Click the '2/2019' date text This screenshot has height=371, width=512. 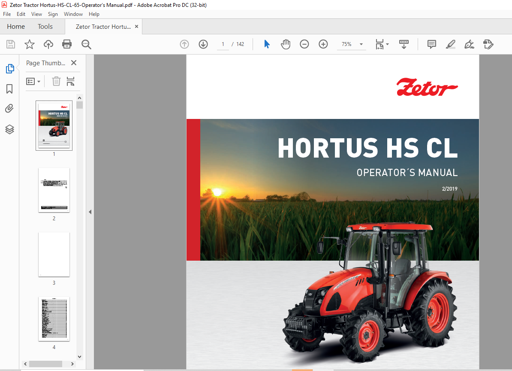(x=450, y=189)
